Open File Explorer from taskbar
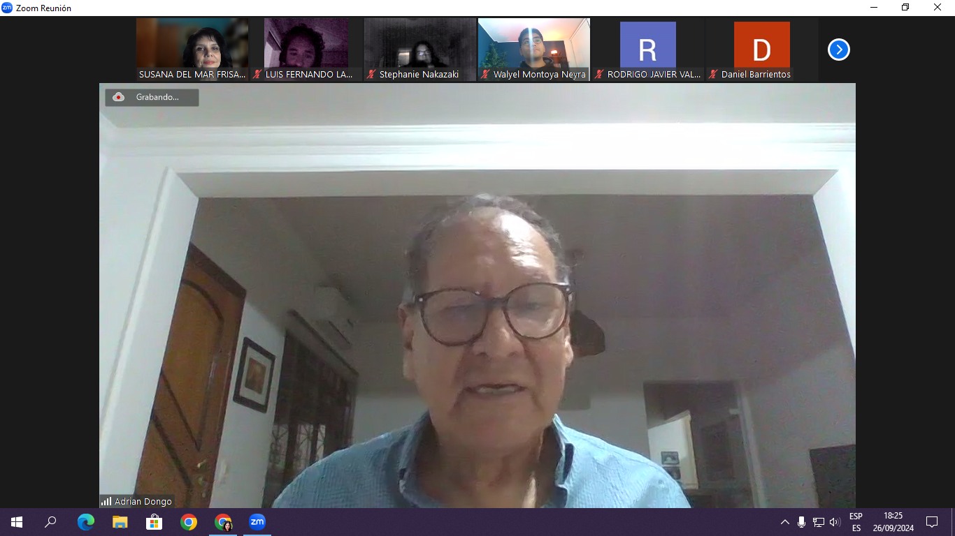 click(x=120, y=522)
